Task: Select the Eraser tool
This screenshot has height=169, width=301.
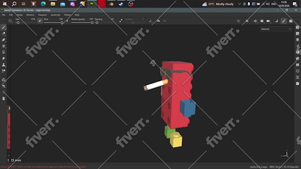Action: pos(4,34)
